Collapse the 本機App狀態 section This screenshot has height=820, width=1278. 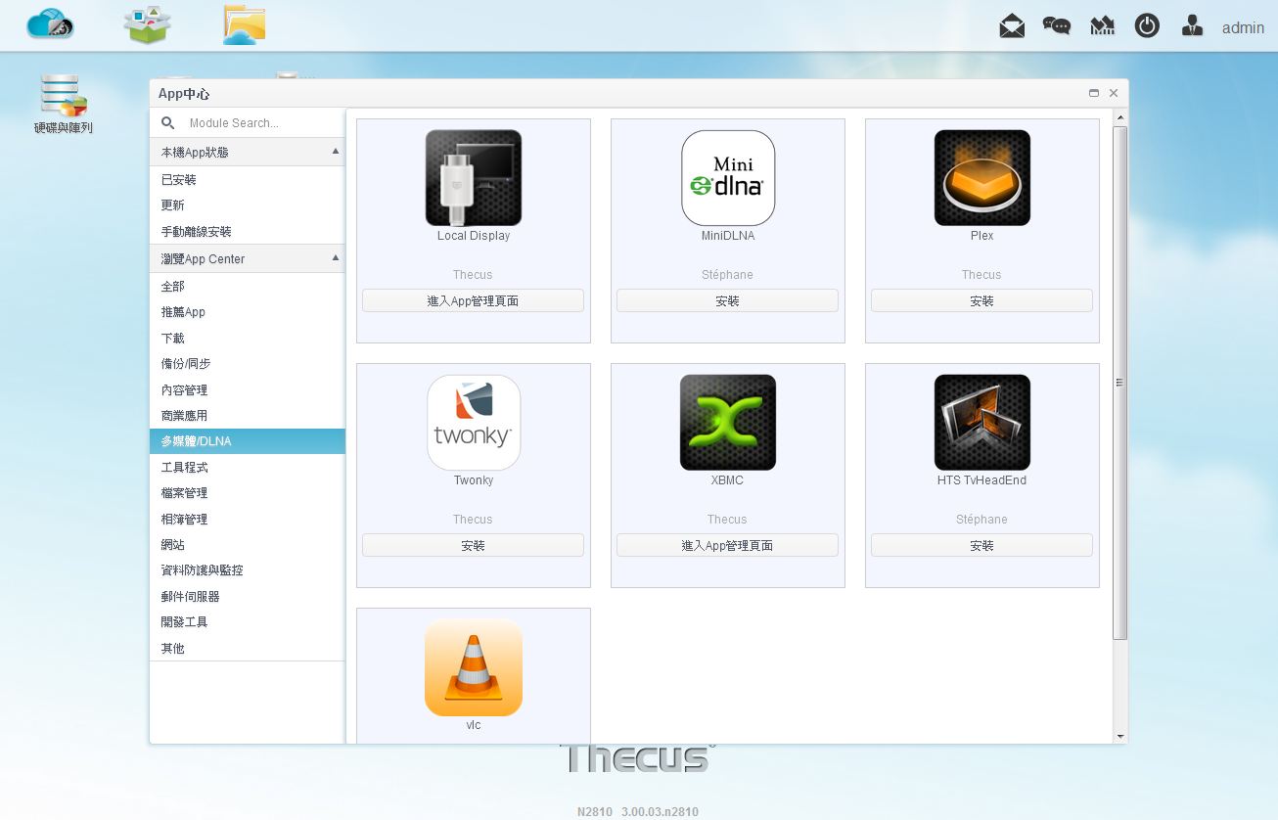tap(336, 152)
